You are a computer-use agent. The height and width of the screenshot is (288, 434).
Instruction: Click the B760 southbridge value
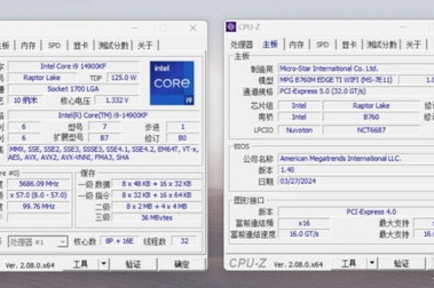pos(371,117)
